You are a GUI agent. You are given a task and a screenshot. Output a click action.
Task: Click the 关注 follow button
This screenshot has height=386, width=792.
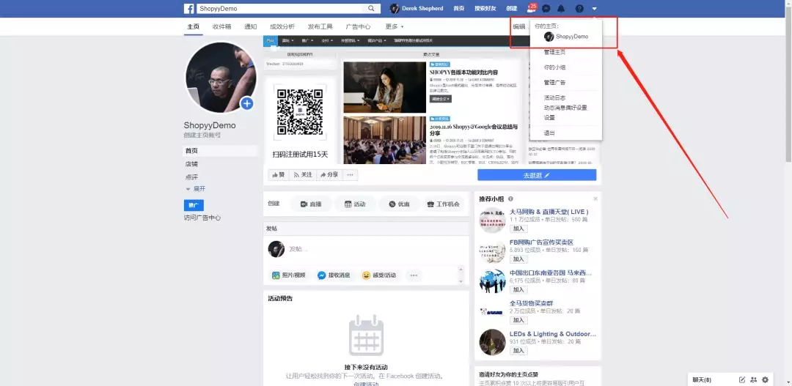pyautogui.click(x=303, y=174)
